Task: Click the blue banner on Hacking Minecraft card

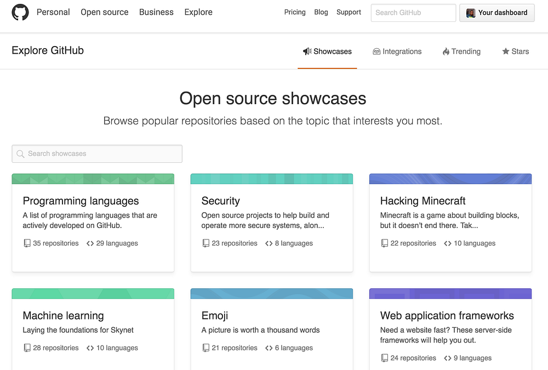Action: click(450, 179)
